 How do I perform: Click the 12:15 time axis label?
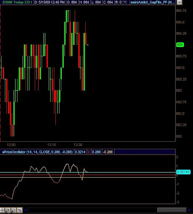(52, 145)
